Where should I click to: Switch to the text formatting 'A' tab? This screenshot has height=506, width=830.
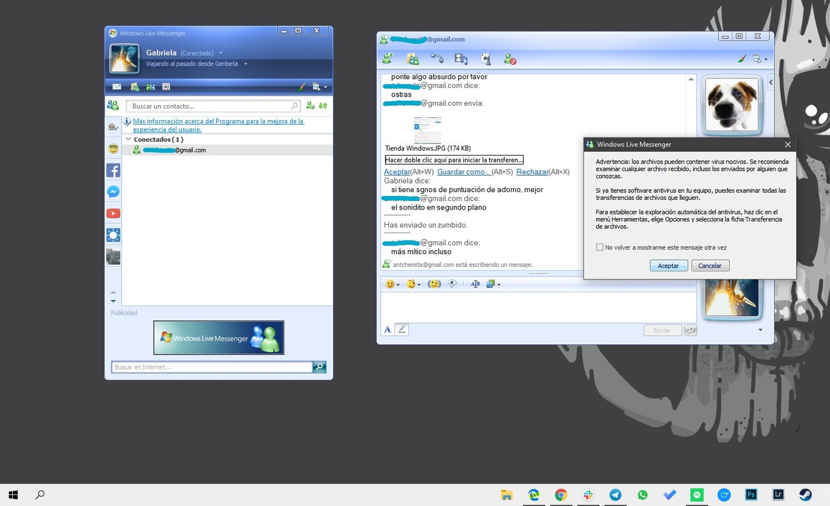click(x=387, y=329)
